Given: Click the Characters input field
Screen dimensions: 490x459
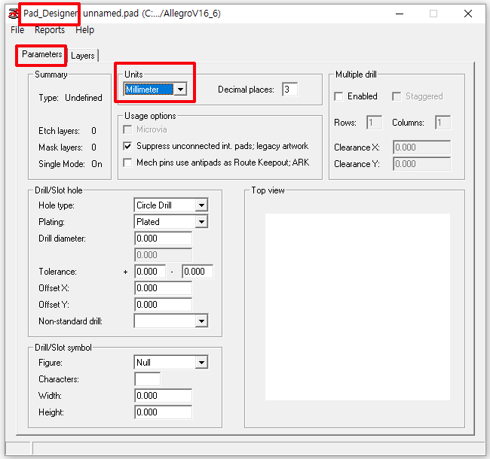Looking at the screenshot, I should (x=148, y=379).
